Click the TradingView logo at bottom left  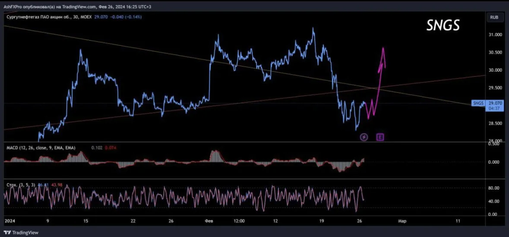coord(21,232)
